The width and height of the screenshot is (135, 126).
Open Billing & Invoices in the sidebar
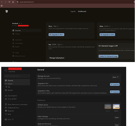(26, 56)
